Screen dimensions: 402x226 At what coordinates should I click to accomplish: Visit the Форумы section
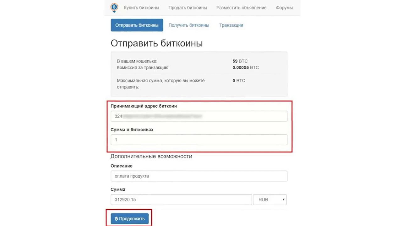pos(284,8)
